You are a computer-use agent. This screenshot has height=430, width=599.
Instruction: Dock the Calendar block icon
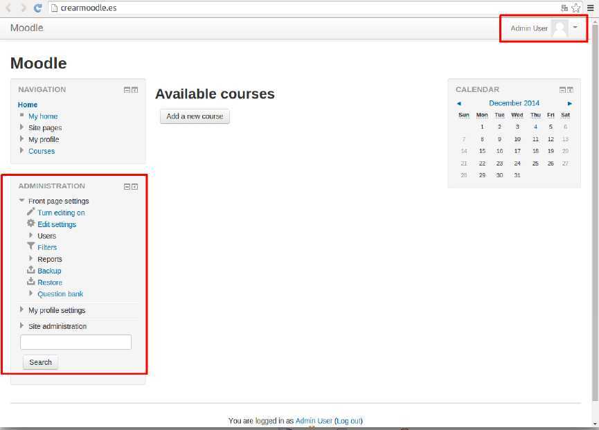tap(571, 90)
